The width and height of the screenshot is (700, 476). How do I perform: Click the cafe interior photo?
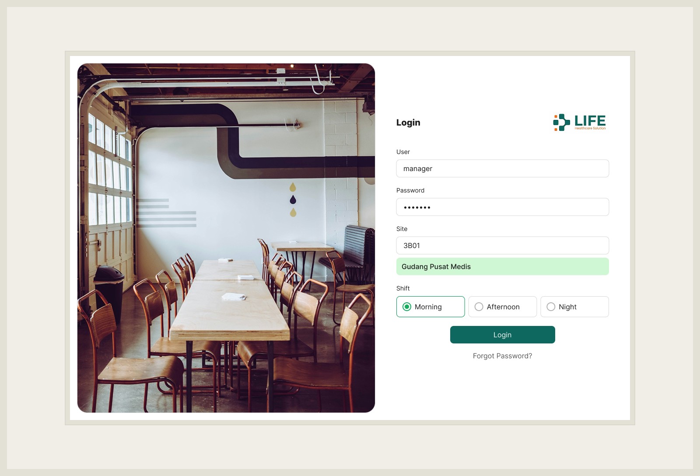coord(226,238)
